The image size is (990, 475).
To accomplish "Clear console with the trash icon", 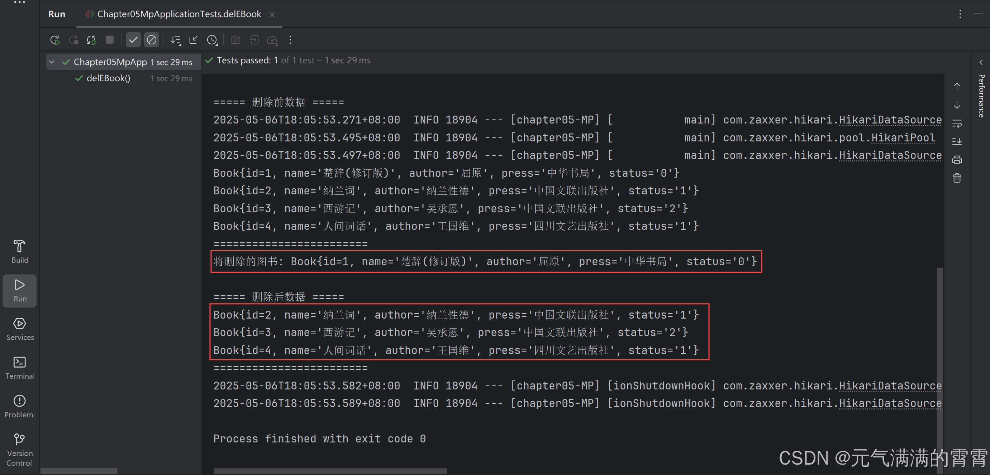I will click(957, 178).
